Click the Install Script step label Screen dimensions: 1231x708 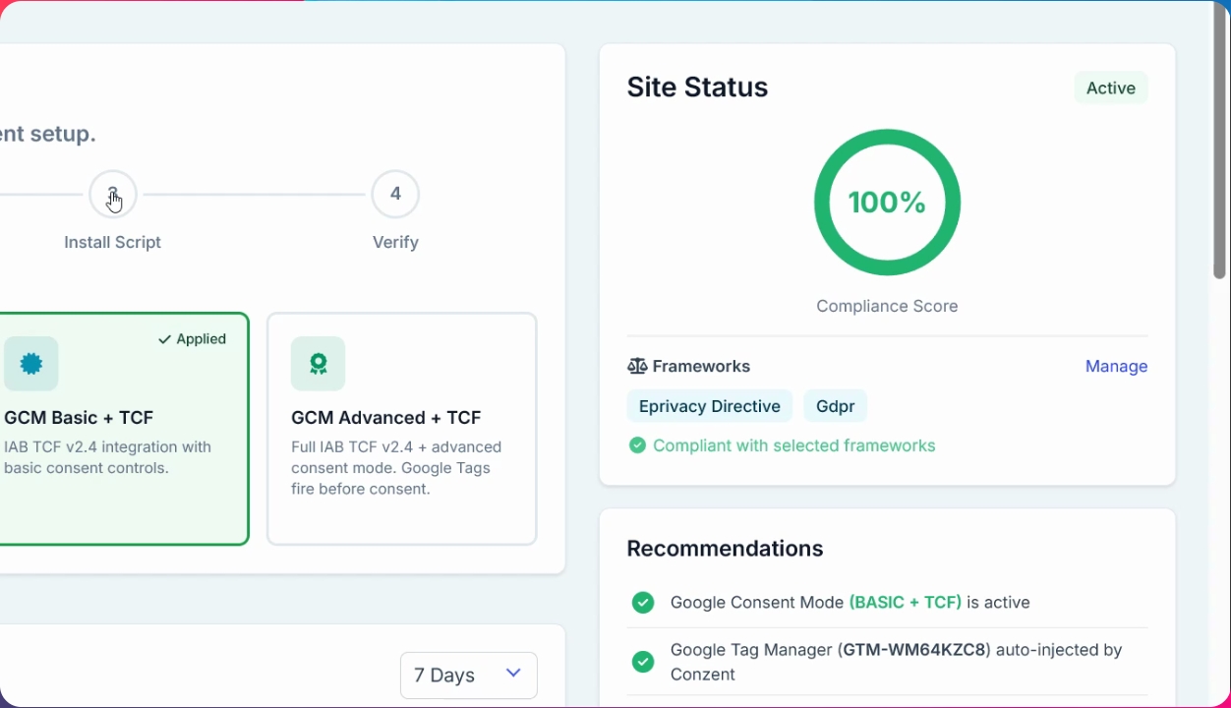(x=113, y=242)
